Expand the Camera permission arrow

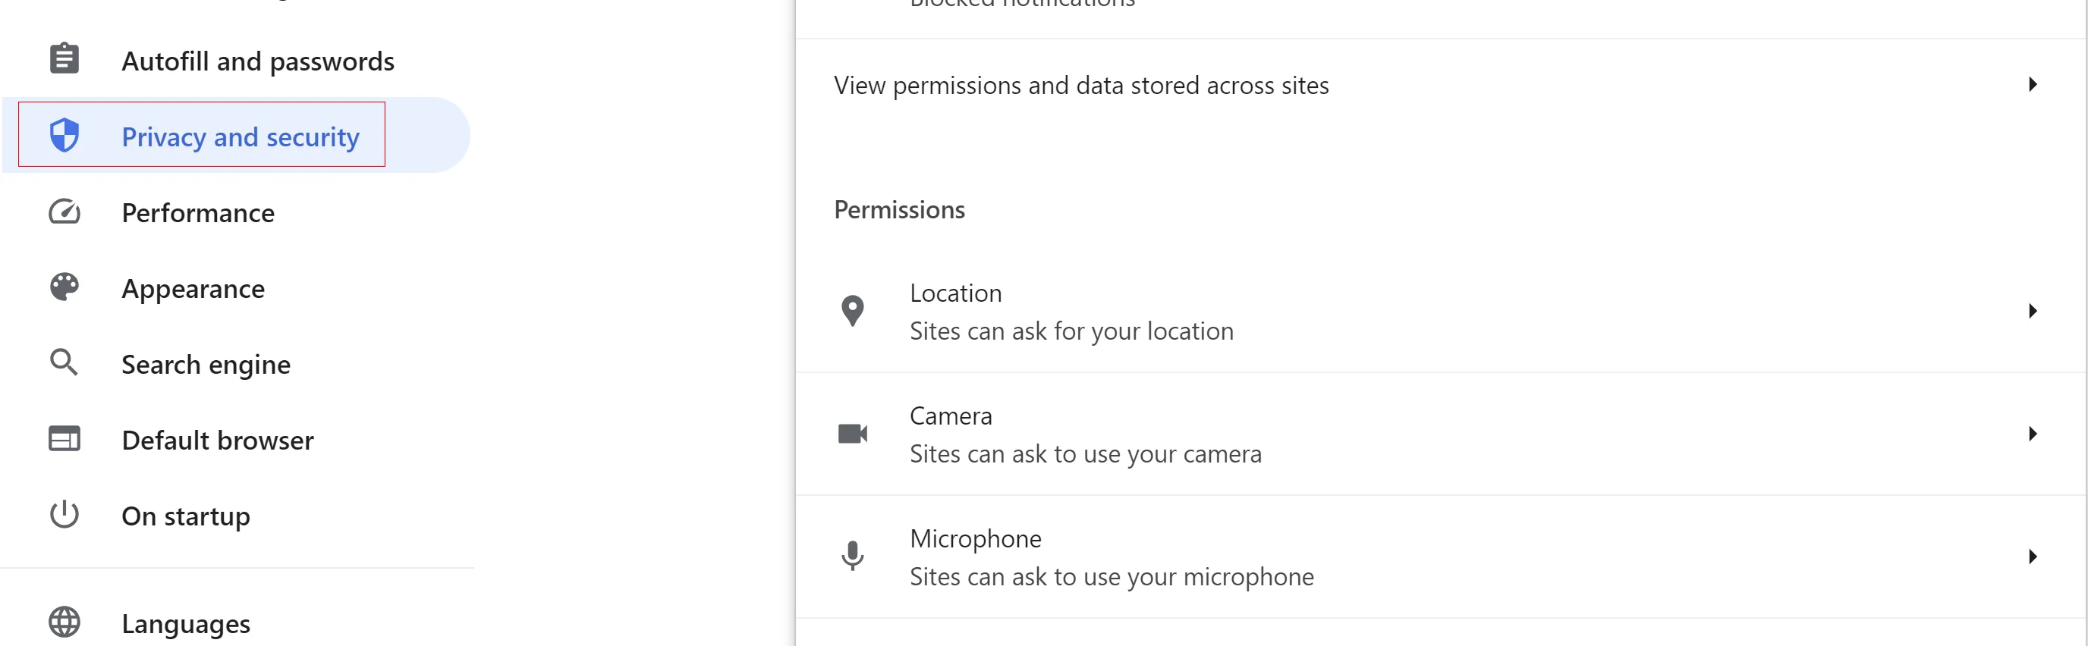2033,434
